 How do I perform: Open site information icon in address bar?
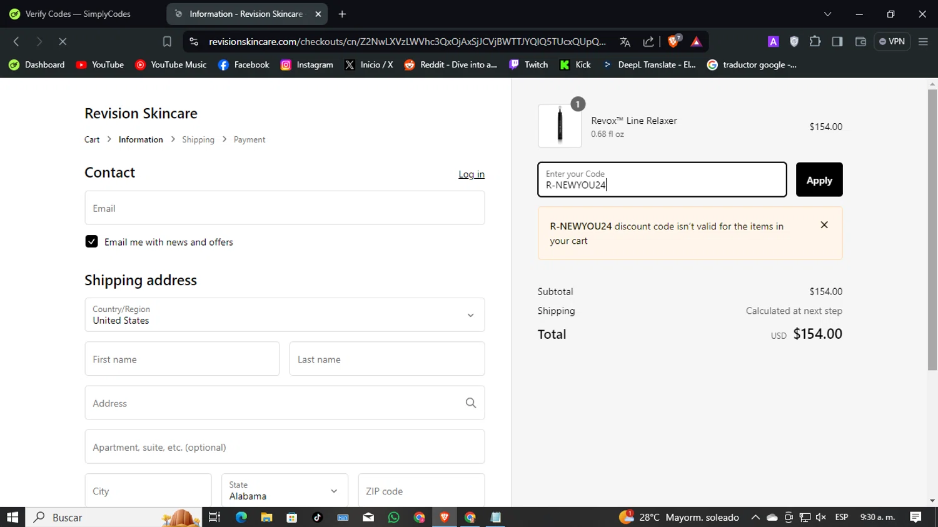194,42
